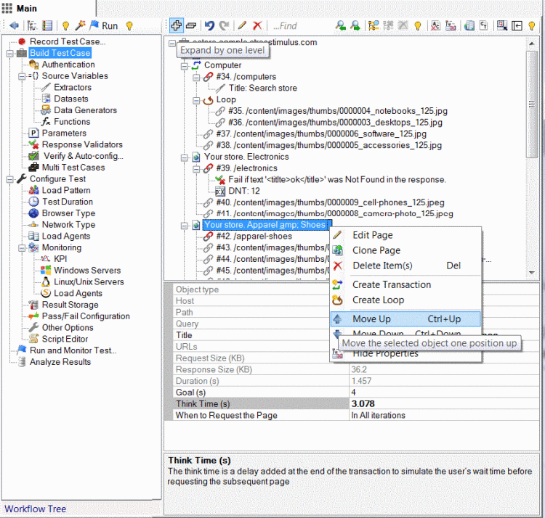Image resolution: width=545 pixels, height=518 pixels.
Task: Collapse the Monitoring node
Action: (22, 248)
